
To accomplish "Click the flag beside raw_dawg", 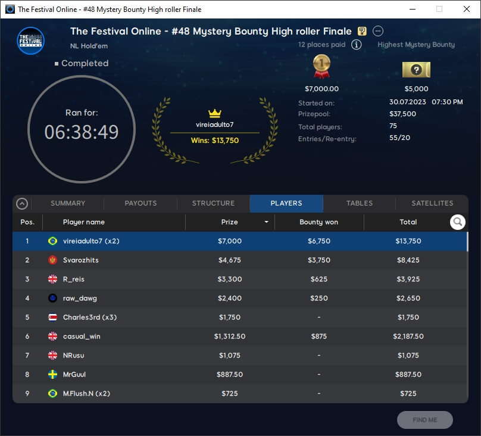I will pyautogui.click(x=52, y=298).
